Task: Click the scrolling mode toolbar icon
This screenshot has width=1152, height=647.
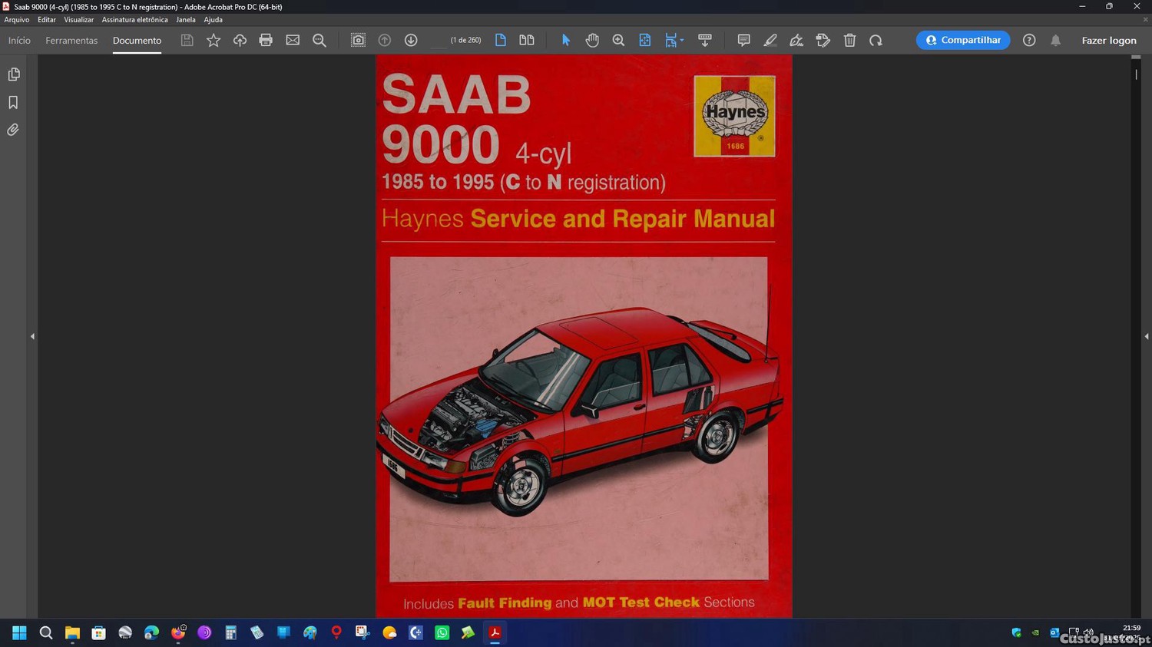Action: (x=705, y=40)
